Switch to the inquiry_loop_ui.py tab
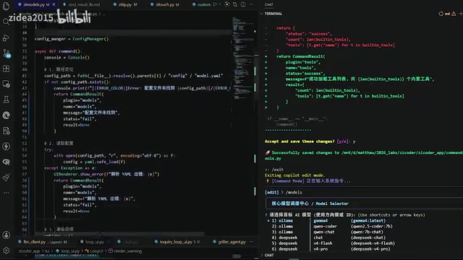This screenshot has height=260, width=463. click(x=177, y=242)
